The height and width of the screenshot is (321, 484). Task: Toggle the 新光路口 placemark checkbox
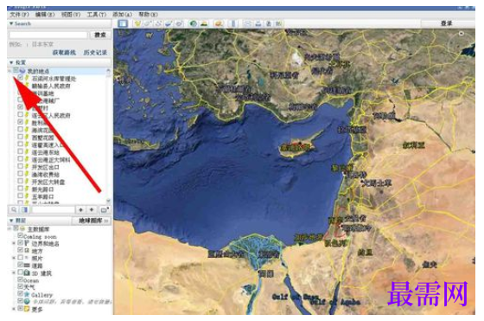(x=21, y=189)
